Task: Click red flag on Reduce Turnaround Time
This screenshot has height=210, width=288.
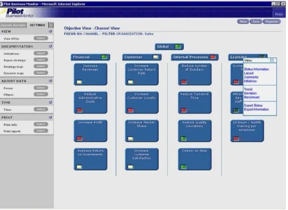Action: click(x=184, y=110)
